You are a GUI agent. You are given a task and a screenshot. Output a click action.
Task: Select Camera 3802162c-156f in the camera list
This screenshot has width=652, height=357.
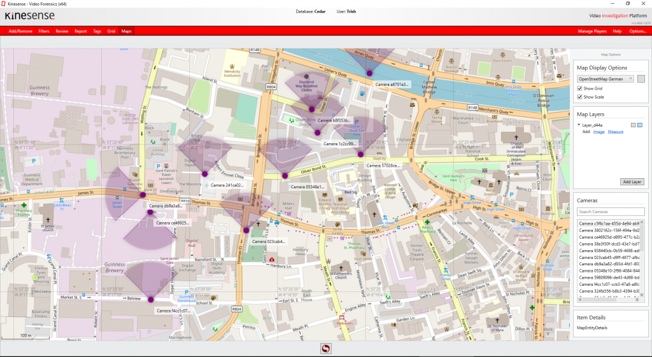[x=609, y=230]
